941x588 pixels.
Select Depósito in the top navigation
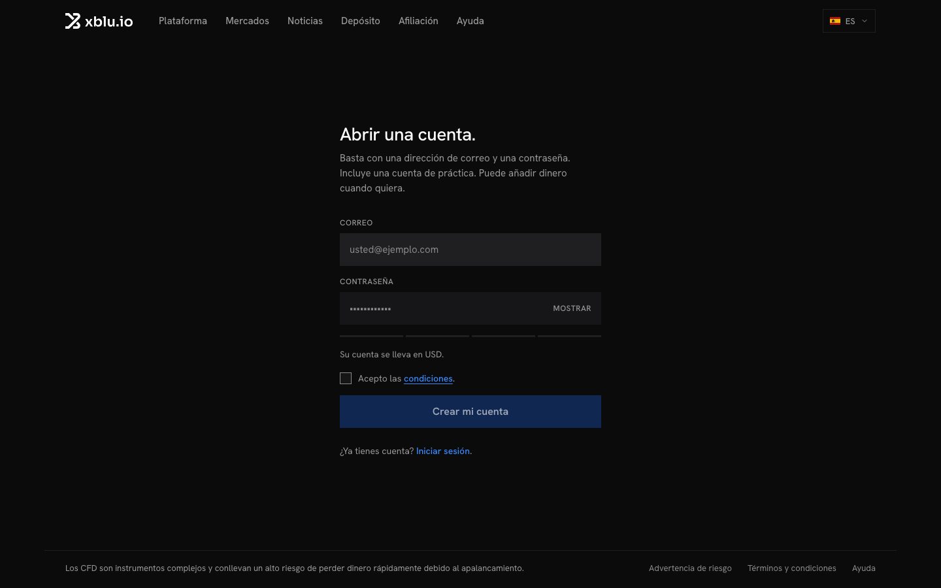361,21
